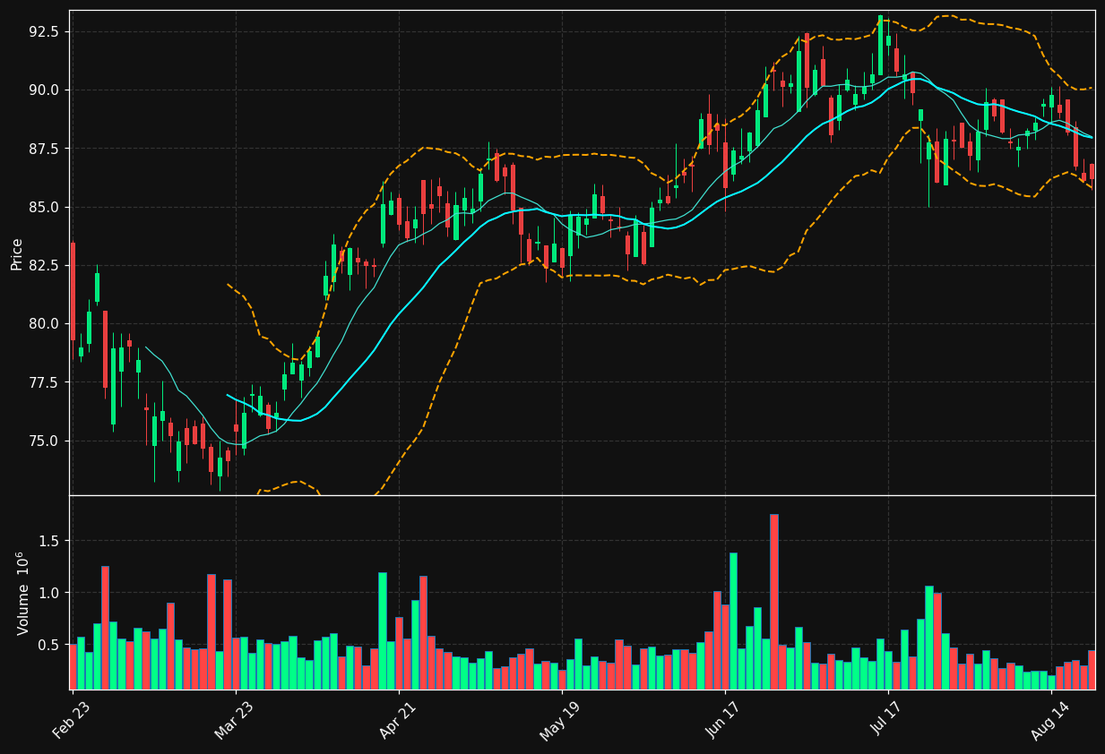This screenshot has width=1105, height=754.
Task: Click the Jun 17 date label
Action: (x=723, y=719)
